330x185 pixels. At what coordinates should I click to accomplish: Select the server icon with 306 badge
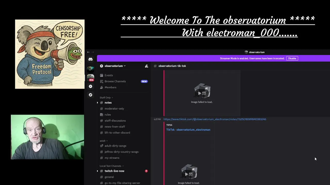click(90, 78)
